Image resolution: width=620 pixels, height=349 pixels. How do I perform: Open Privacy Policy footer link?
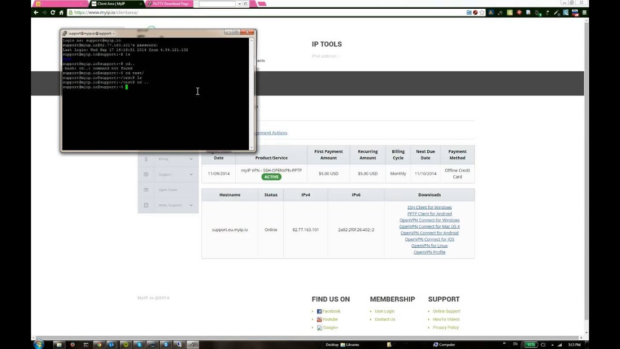446,328
